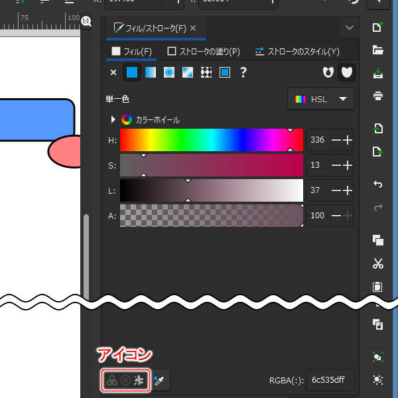Image resolution: width=398 pixels, height=398 pixels.
Task: Click the too-much-ink splat icon
Action: [x=139, y=380]
